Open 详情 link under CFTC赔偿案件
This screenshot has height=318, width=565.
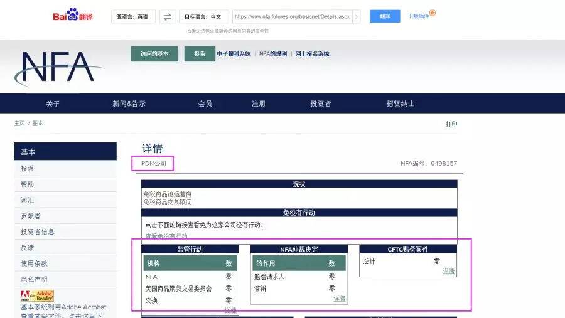tap(448, 271)
